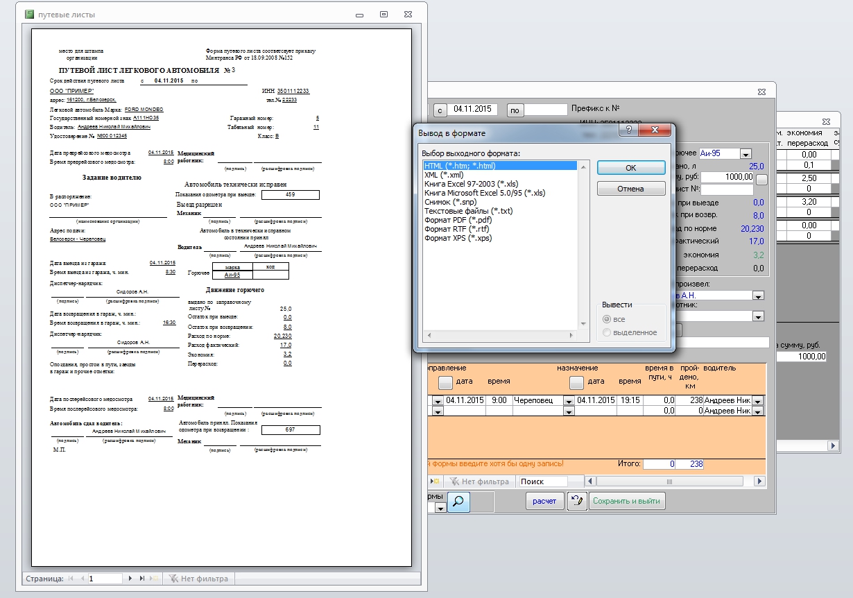Expand the Череповец destination dropdown
The width and height of the screenshot is (853, 598).
(569, 401)
